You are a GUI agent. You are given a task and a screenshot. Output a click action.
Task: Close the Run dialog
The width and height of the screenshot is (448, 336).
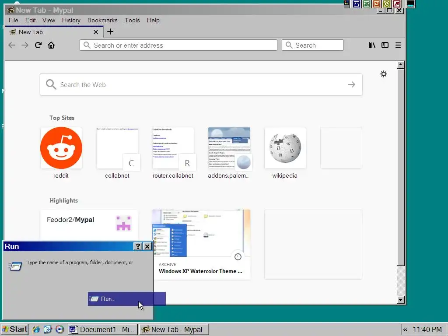tap(147, 246)
